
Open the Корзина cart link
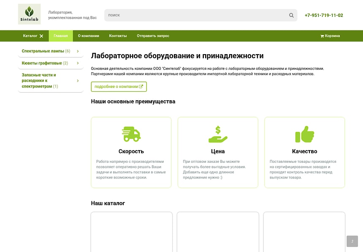point(330,36)
